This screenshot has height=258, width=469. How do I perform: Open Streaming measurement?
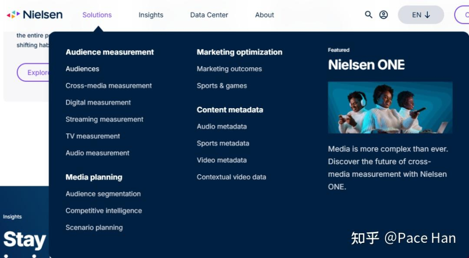click(104, 120)
